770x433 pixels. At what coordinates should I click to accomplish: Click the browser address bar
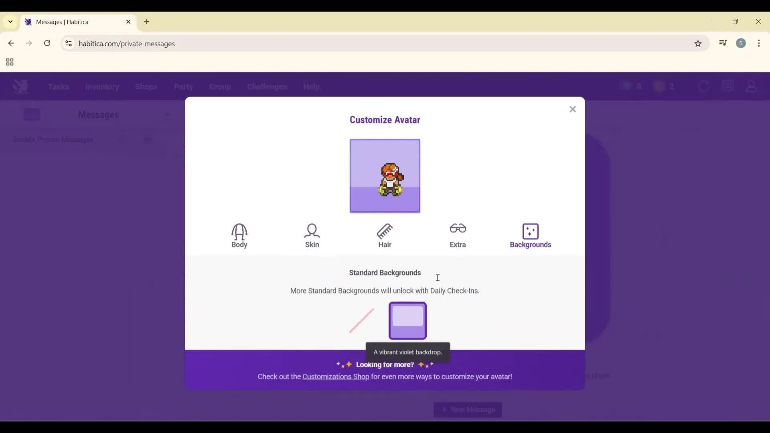click(281, 43)
